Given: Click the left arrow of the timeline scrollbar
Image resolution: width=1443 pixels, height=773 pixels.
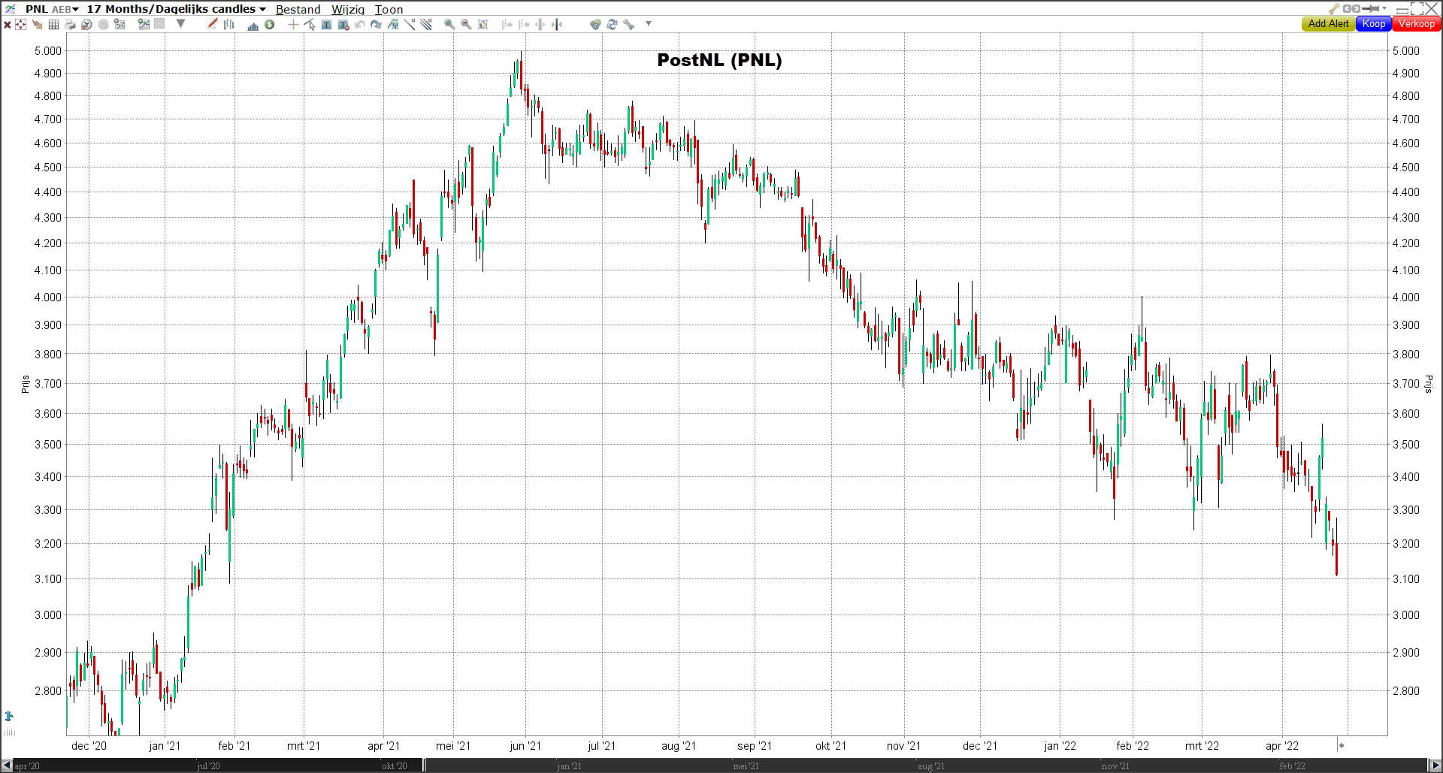Looking at the screenshot, I should coord(7,765).
